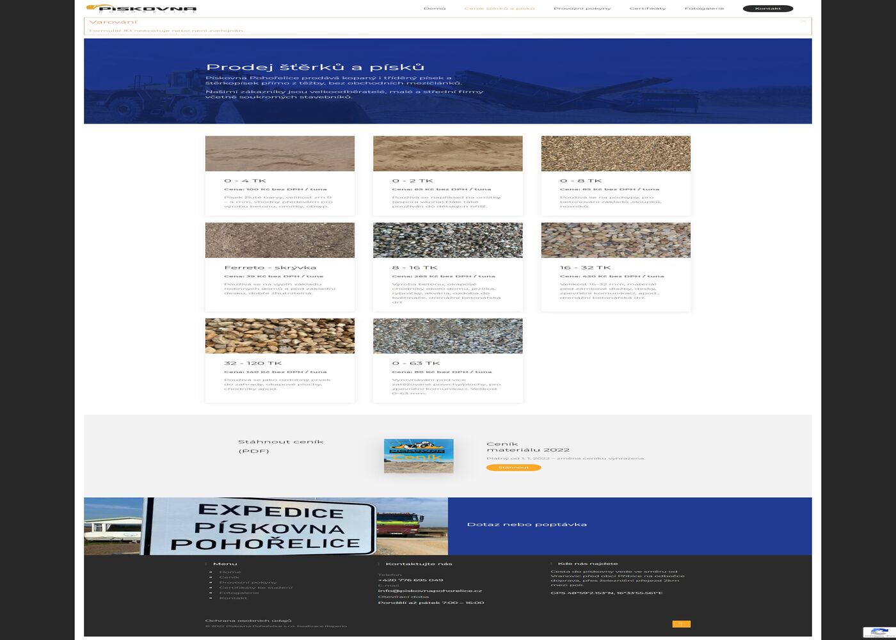Click the price line of 8 - 16 TK
The image size is (896, 640).
tap(444, 276)
